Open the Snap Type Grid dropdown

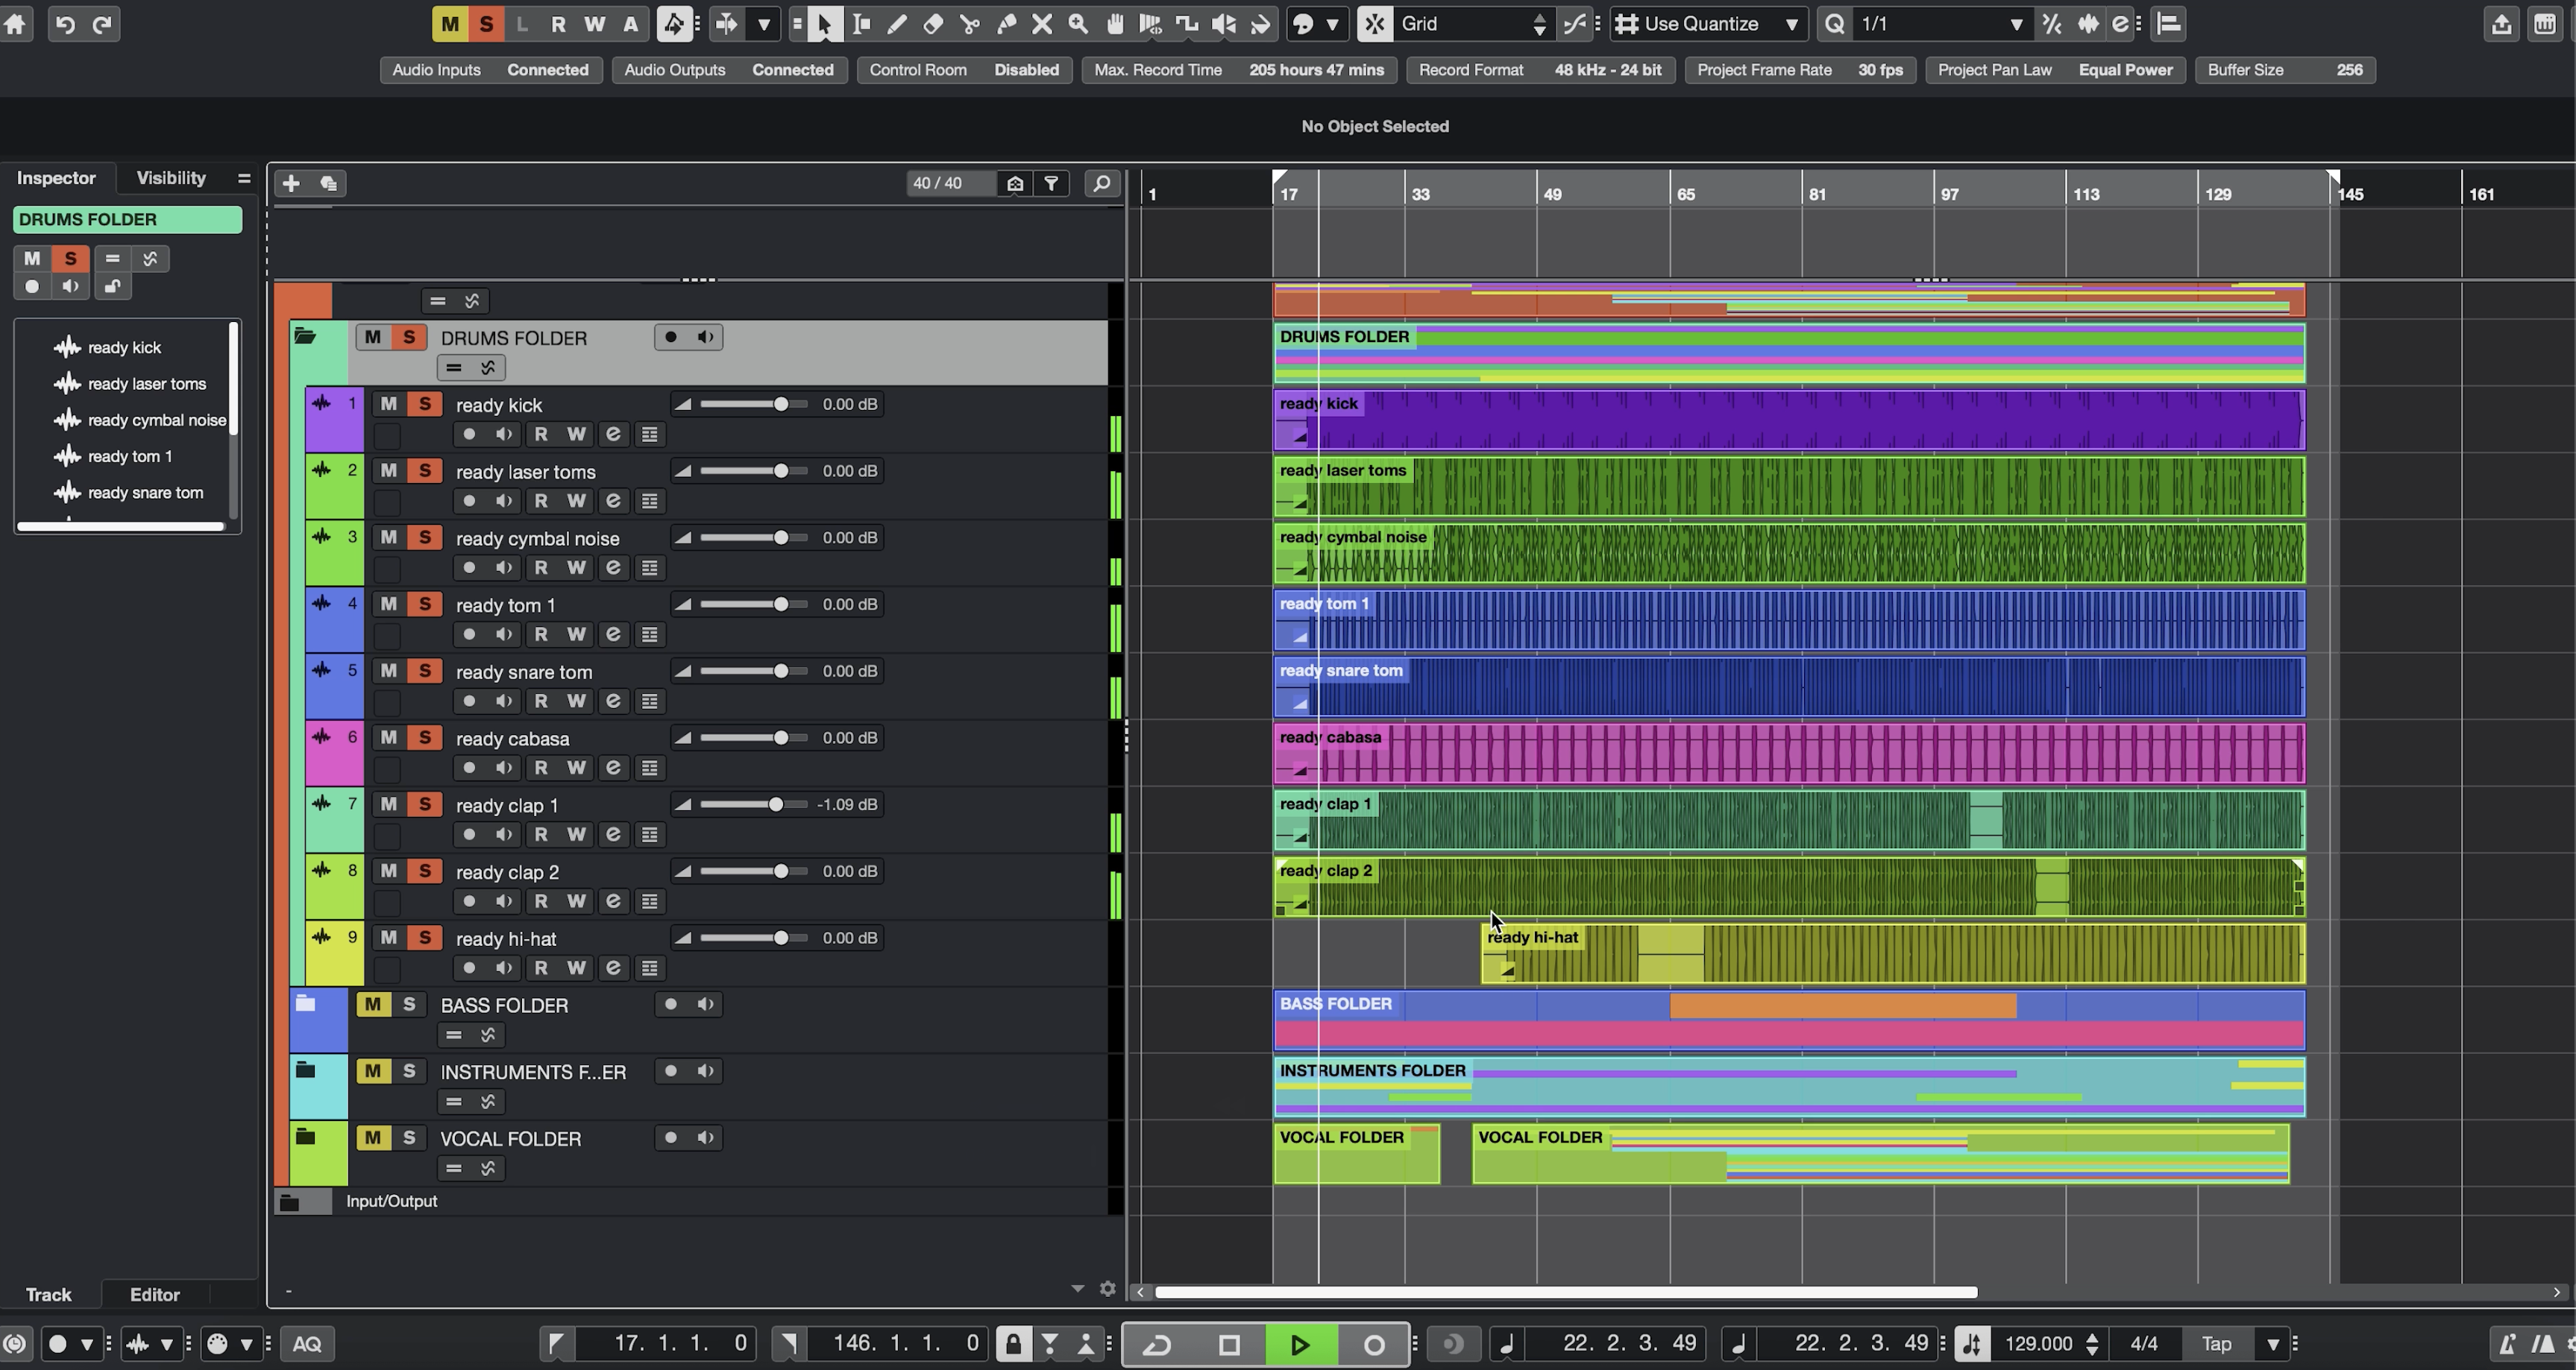1474,24
